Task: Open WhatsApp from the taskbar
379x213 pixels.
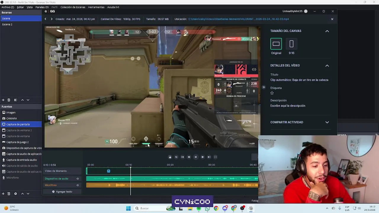Action: coord(207,208)
